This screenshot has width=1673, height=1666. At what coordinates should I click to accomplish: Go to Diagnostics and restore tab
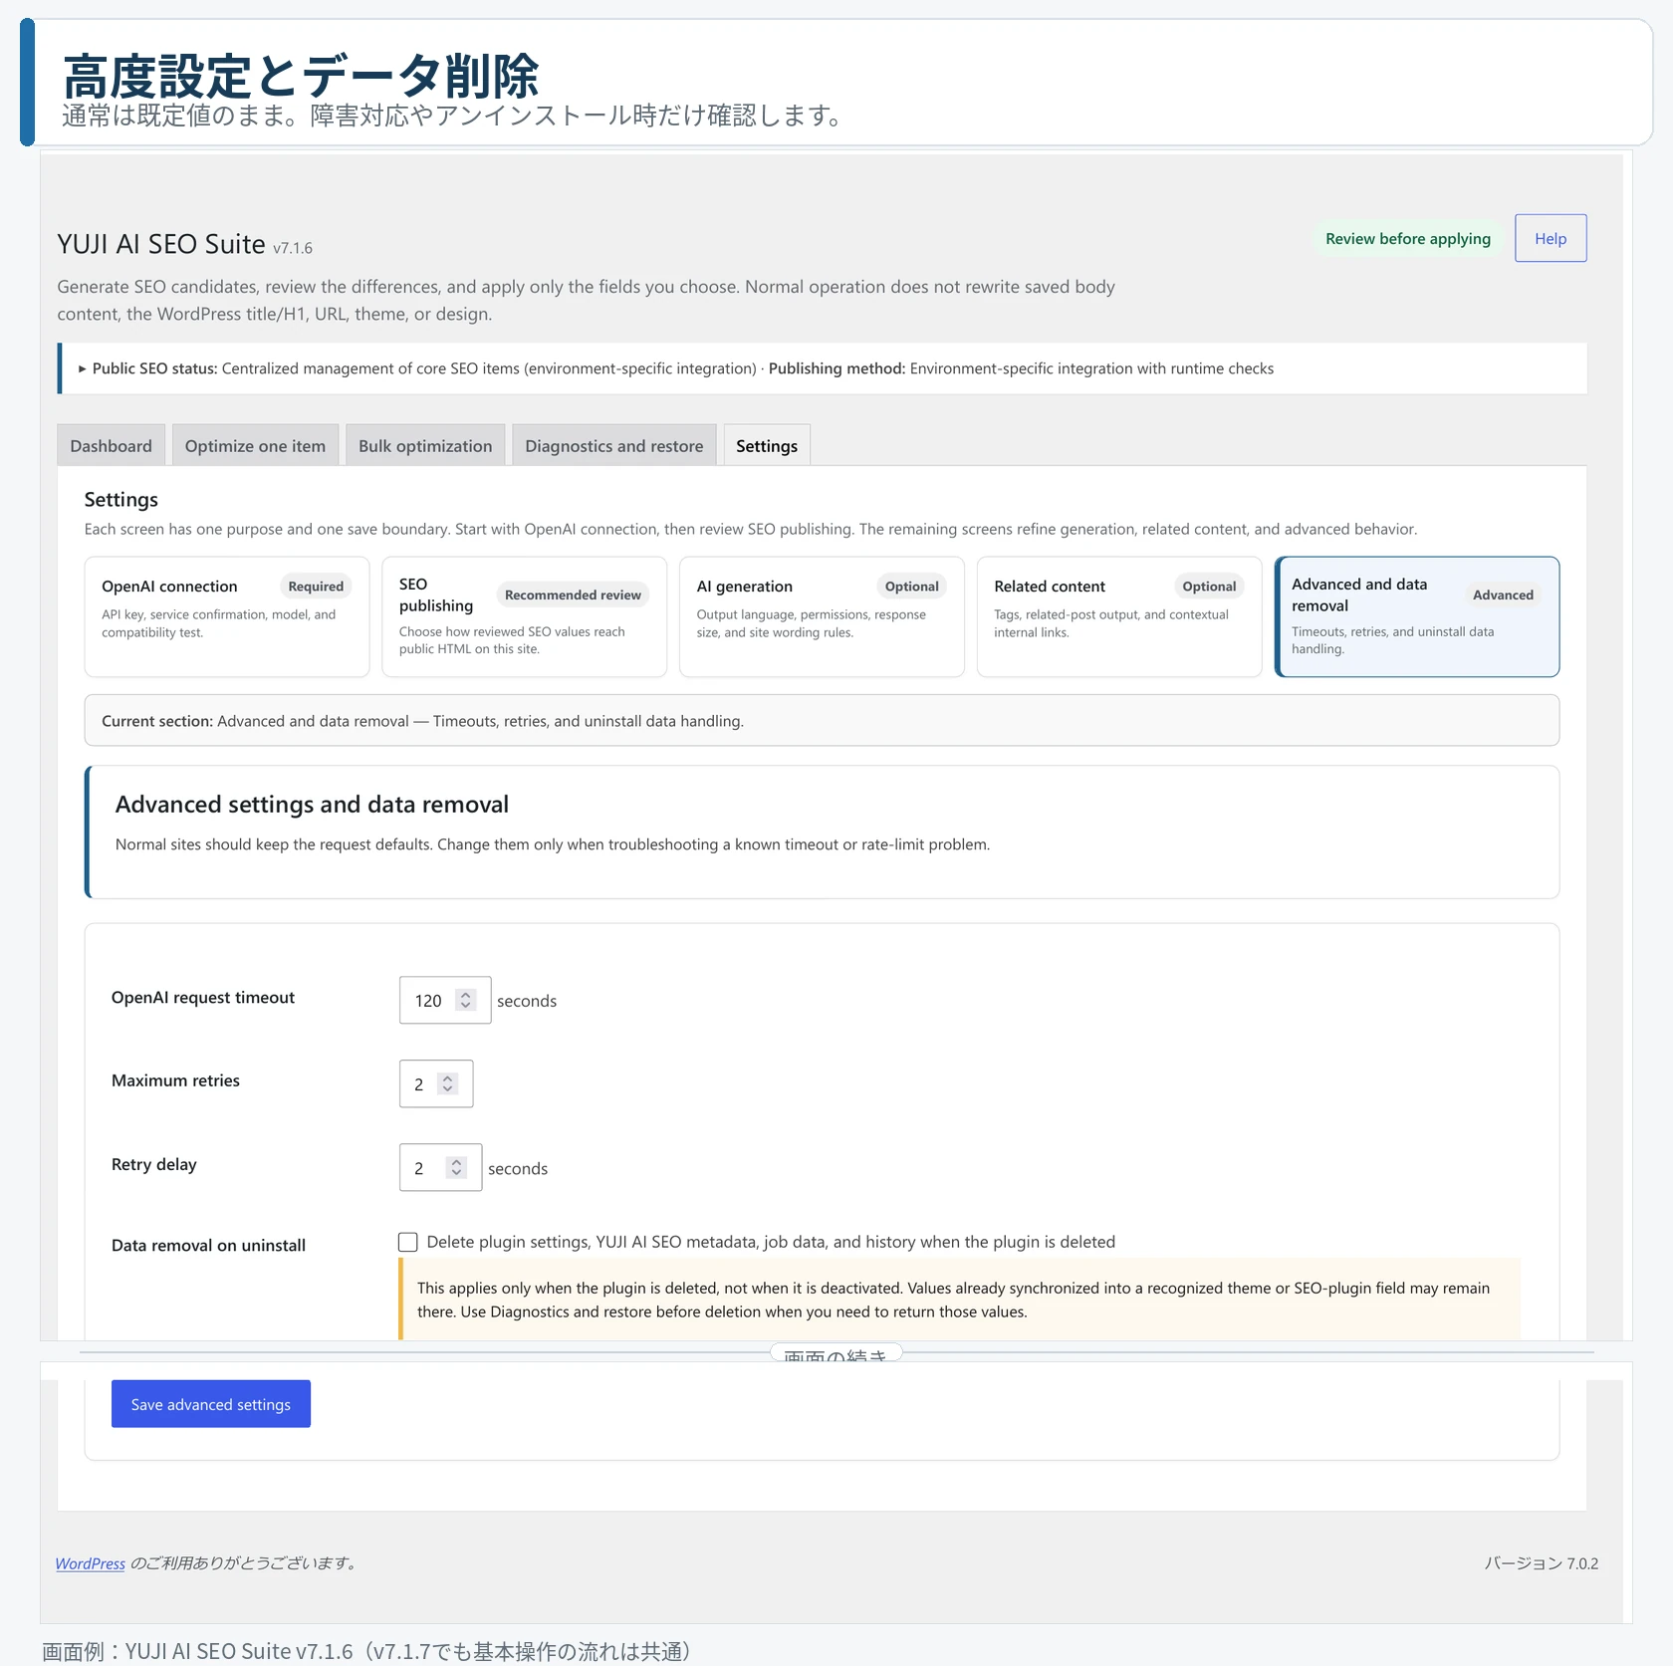[x=613, y=445]
